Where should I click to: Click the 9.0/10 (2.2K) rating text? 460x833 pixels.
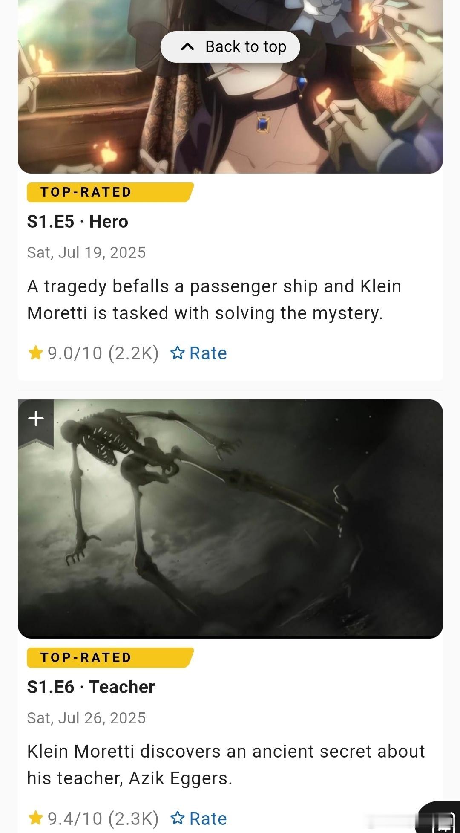tap(103, 353)
